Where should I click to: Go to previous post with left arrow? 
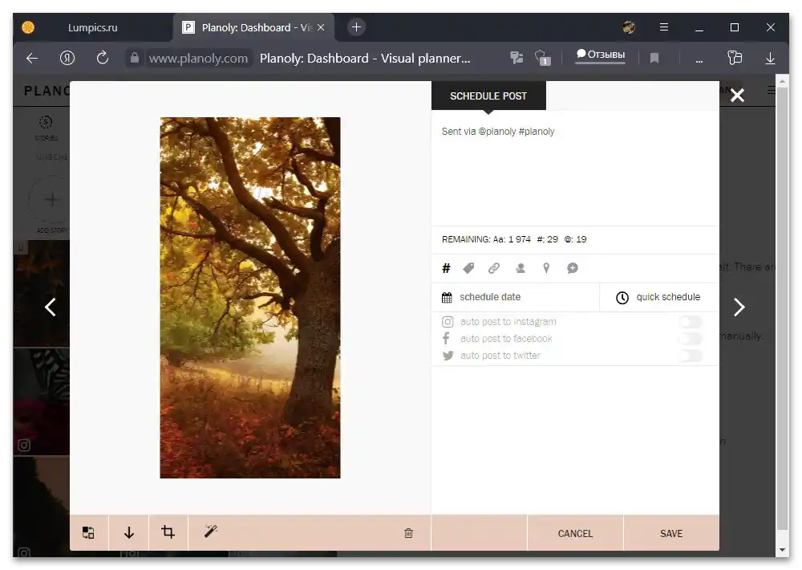[50, 307]
